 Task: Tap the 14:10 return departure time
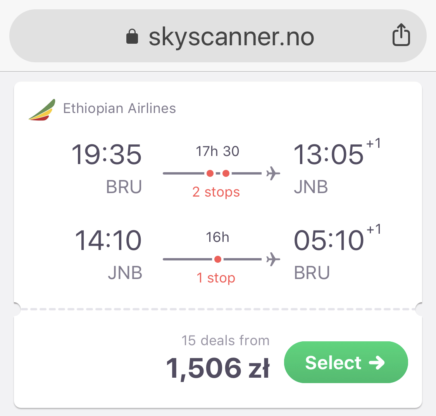108,240
